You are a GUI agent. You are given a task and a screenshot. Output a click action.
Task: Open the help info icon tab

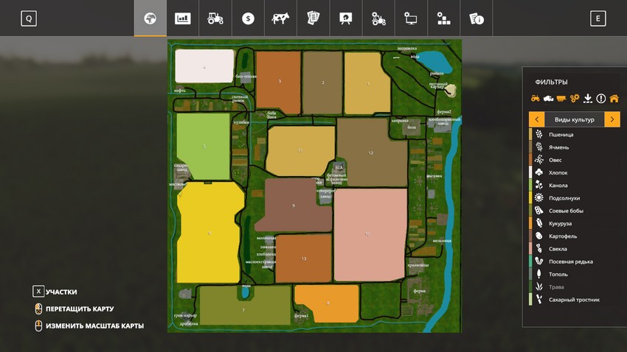pyautogui.click(x=477, y=18)
